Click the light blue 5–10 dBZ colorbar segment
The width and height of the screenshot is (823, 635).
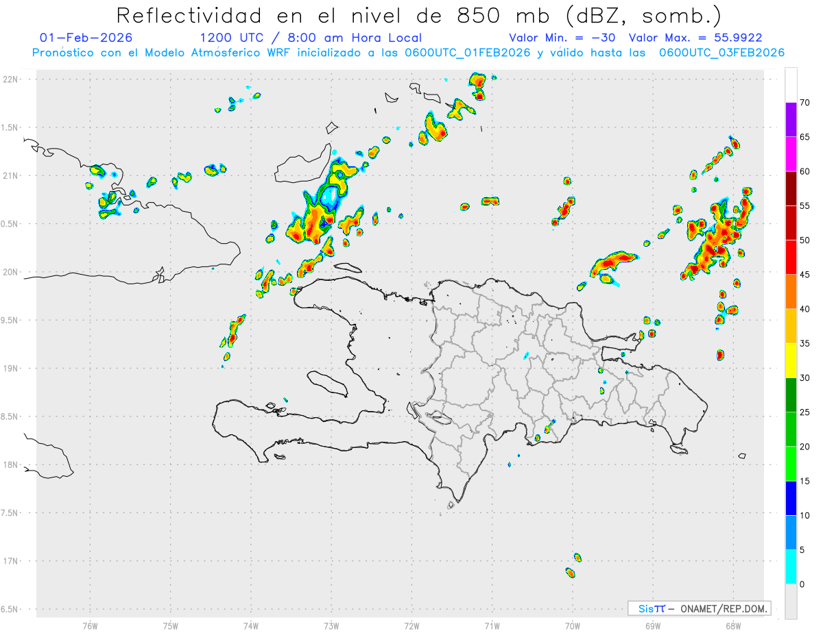click(791, 533)
